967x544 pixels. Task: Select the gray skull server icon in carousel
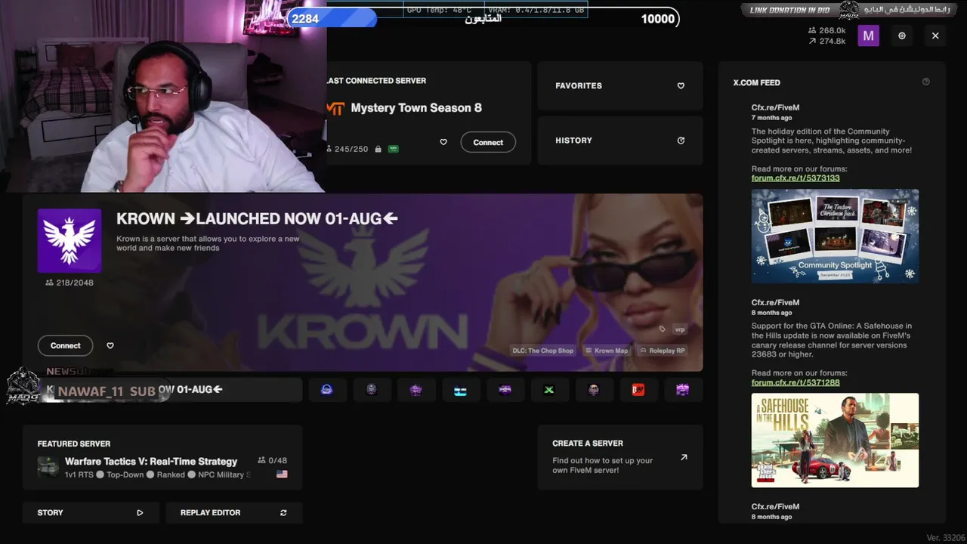click(x=372, y=390)
